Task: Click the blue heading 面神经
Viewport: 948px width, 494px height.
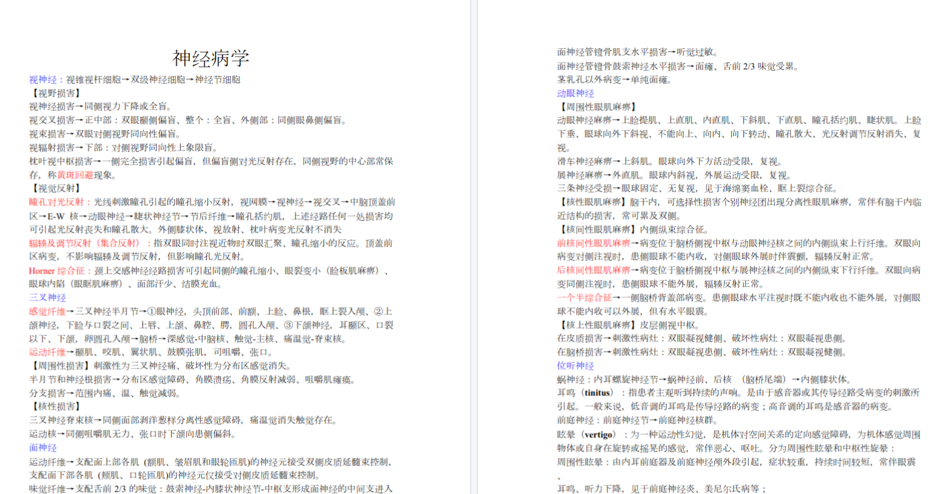Action: pyautogui.click(x=42, y=448)
